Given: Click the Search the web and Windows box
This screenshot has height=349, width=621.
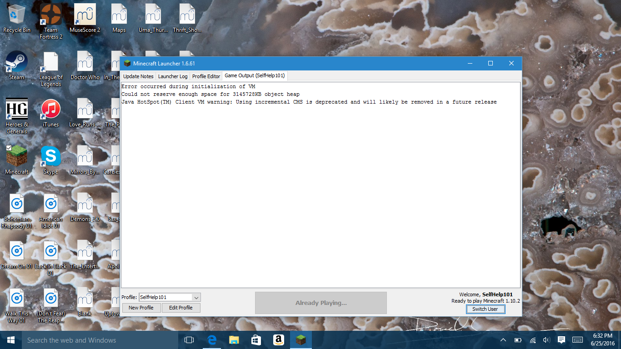Looking at the screenshot, I should [100, 340].
